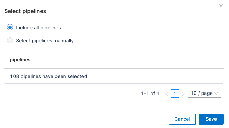
Task: Save the pipeline selection
Action: tap(211, 119)
